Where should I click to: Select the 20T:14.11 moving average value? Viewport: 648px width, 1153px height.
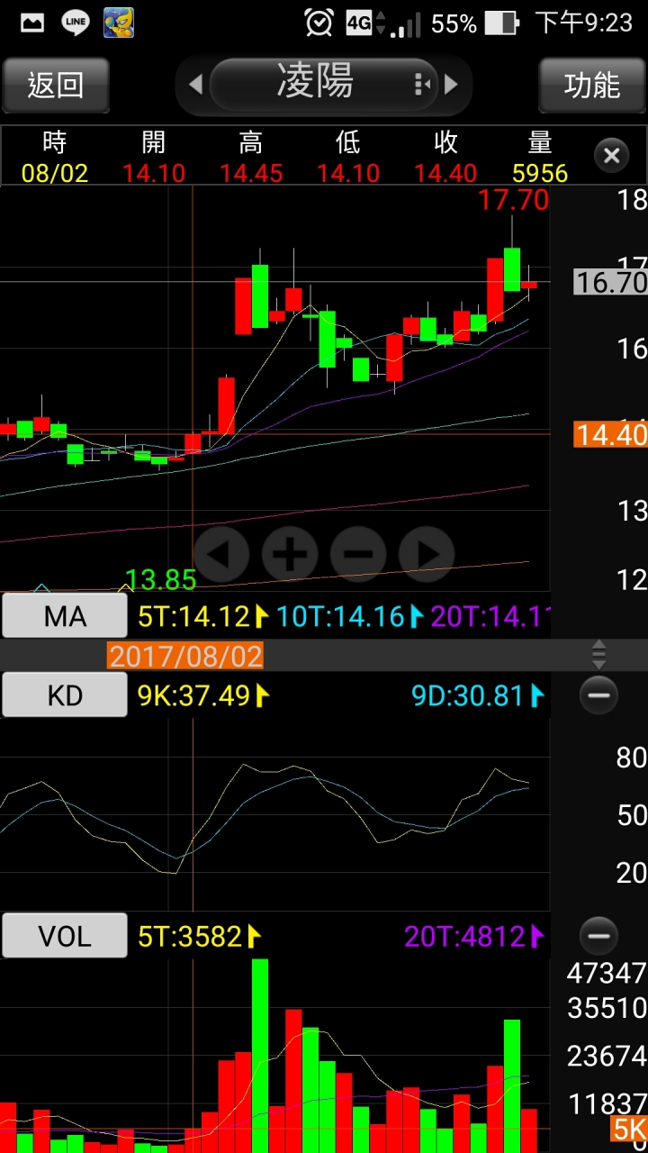490,616
